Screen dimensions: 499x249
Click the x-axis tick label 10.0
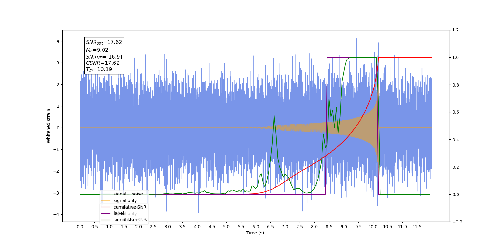tap(373, 227)
